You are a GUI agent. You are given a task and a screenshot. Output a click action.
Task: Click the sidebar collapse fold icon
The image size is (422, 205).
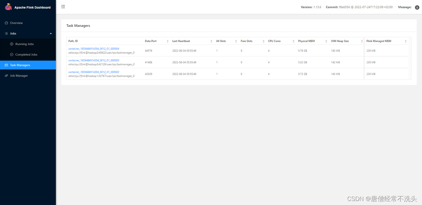[x=63, y=7]
